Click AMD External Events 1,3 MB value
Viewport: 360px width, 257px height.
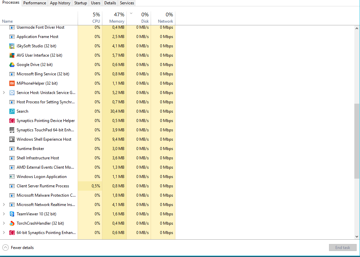[x=118, y=167]
